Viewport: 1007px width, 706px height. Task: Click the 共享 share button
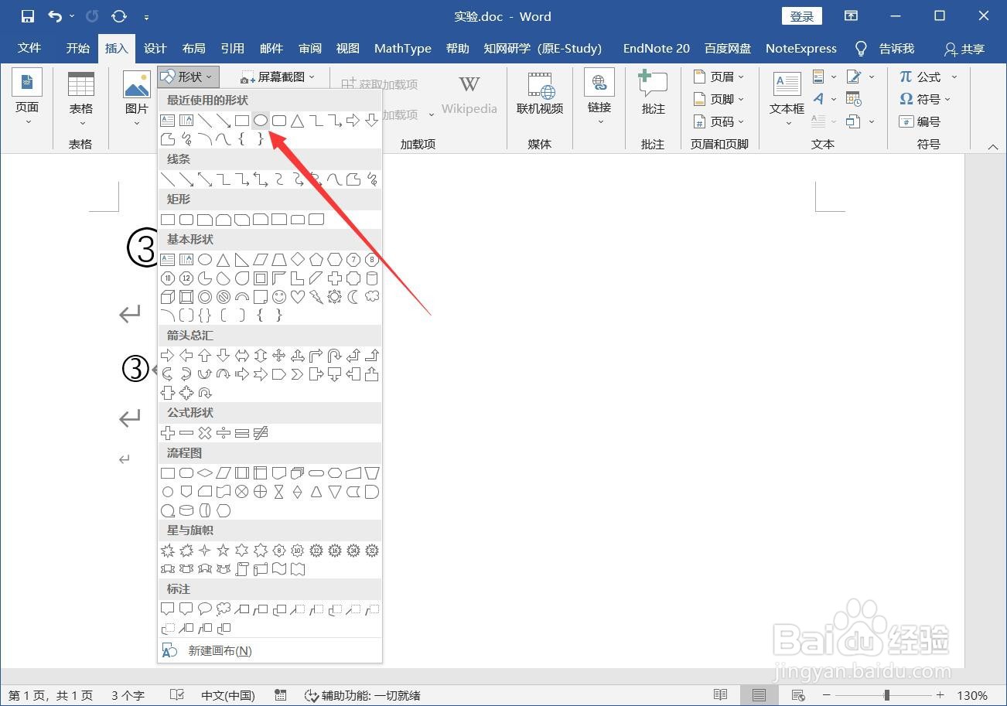[x=964, y=49]
